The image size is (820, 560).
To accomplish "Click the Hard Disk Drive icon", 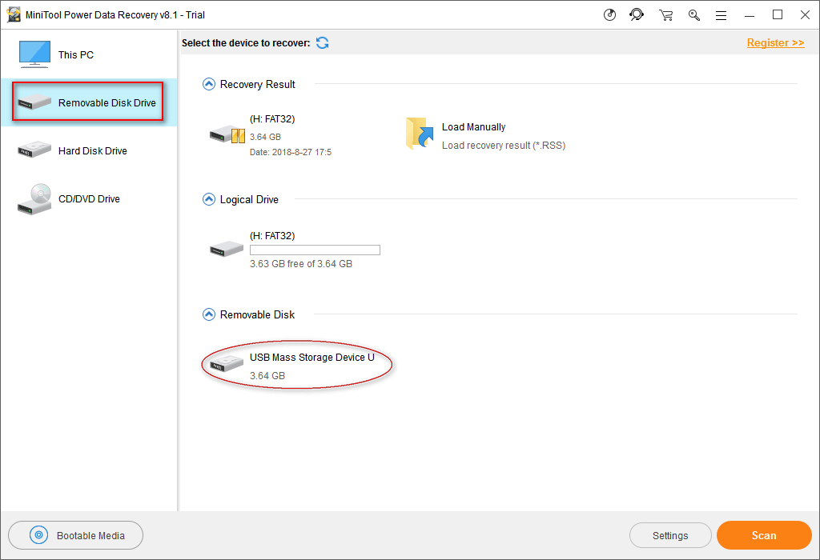I will [34, 150].
